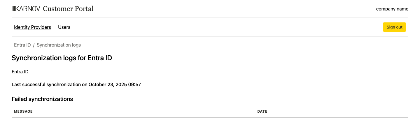Click the October 23, 2025 09:57 timestamp
Image resolution: width=420 pixels, height=140 pixels.
[x=115, y=85]
